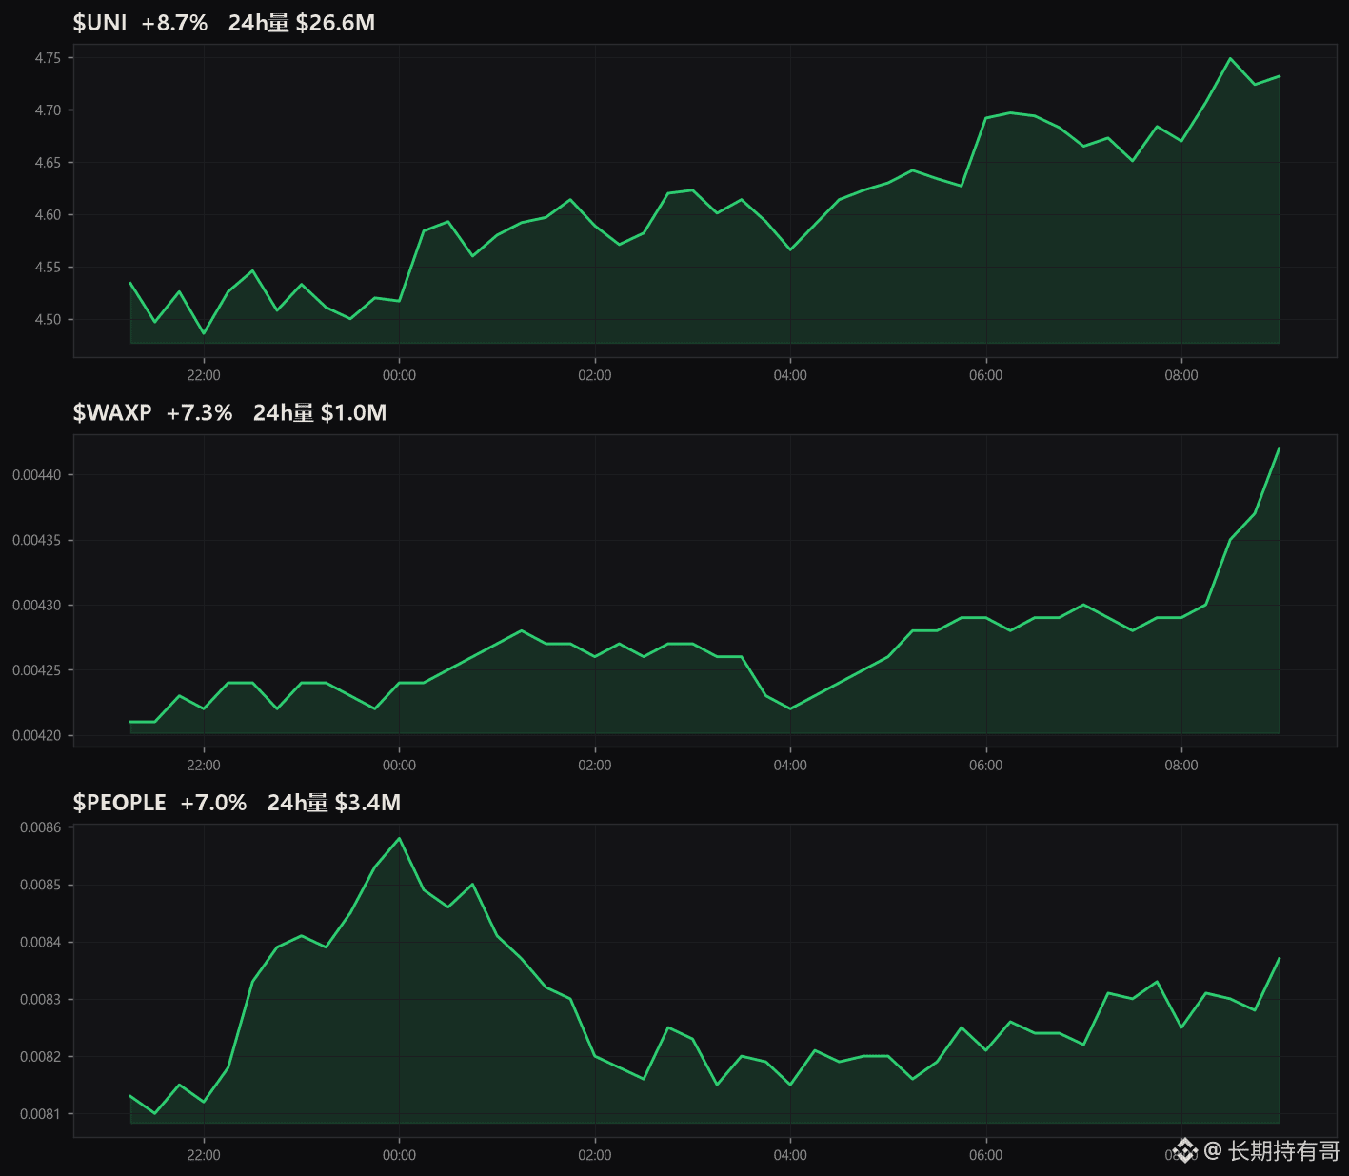The height and width of the screenshot is (1176, 1349).
Task: Pick the 0.0081 price tick label
Action: click(41, 1114)
